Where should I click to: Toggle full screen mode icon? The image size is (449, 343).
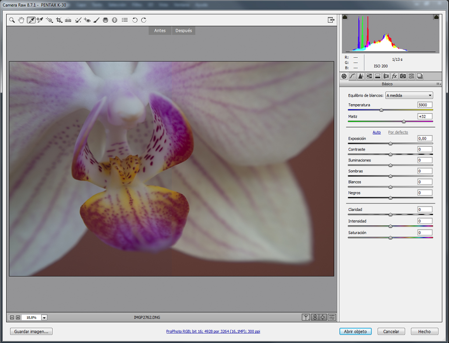[x=331, y=20]
